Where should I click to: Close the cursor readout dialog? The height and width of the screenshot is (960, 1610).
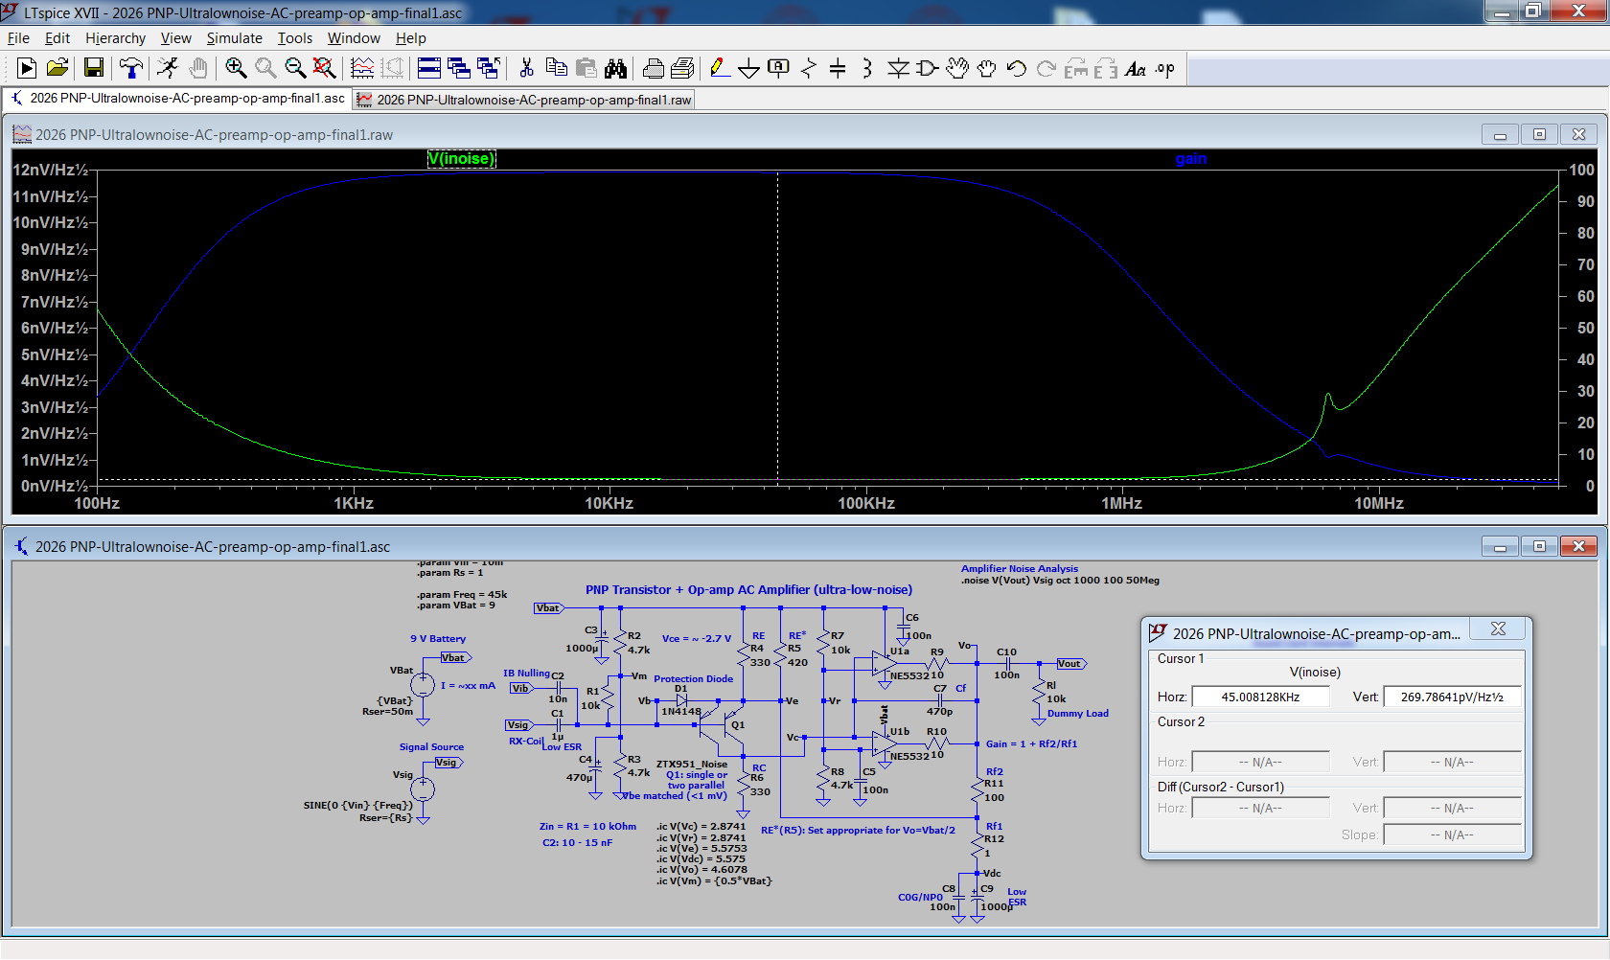point(1498,629)
